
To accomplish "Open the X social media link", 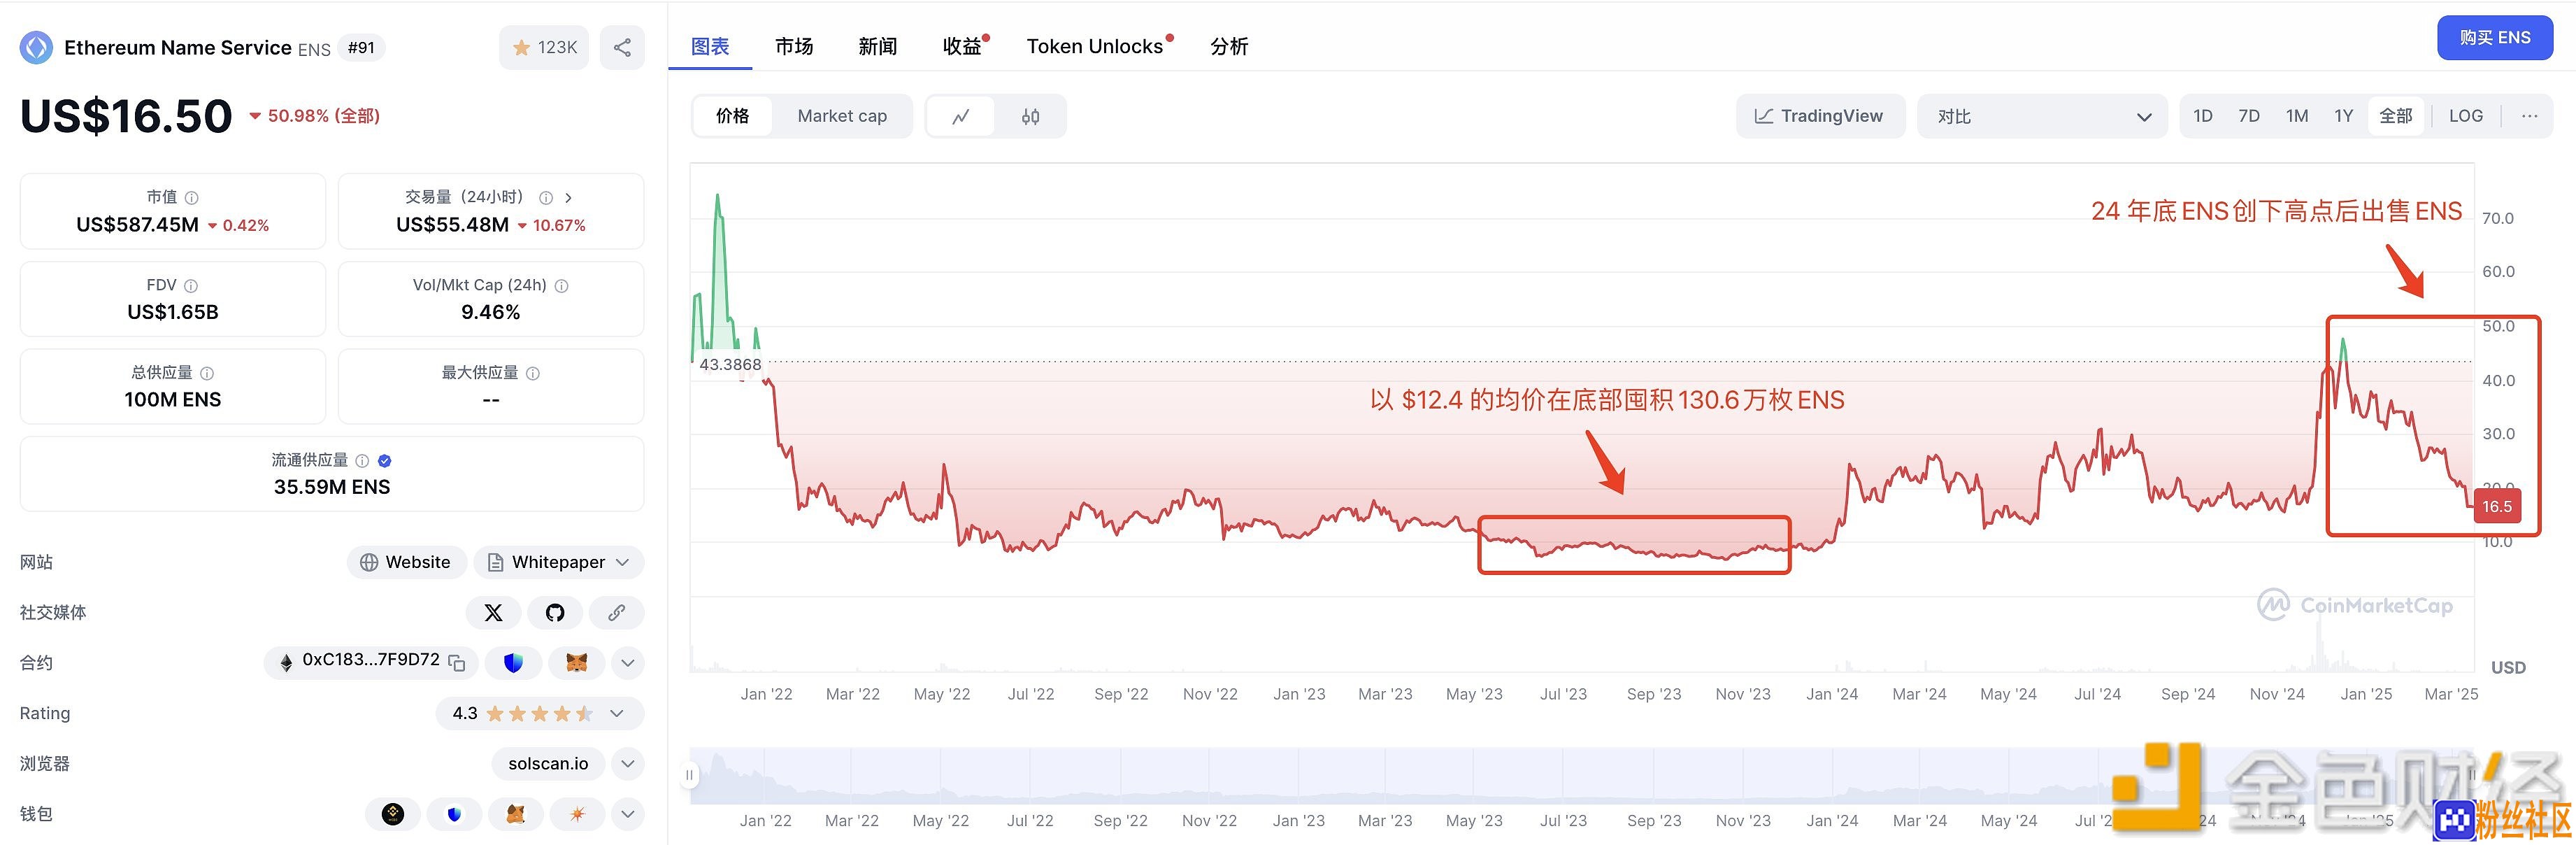I will (x=493, y=613).
